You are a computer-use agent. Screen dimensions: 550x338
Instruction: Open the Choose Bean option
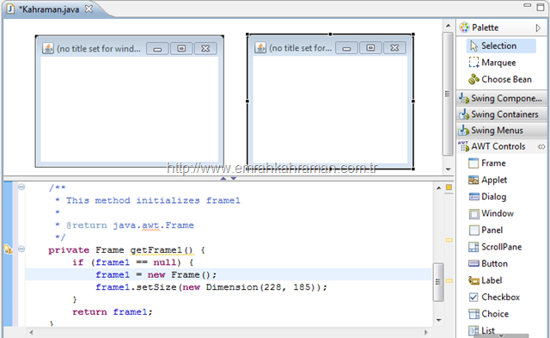[500, 79]
